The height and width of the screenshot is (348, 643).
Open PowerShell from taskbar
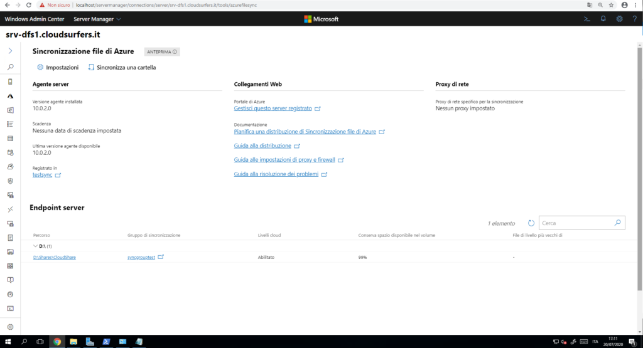click(x=106, y=342)
